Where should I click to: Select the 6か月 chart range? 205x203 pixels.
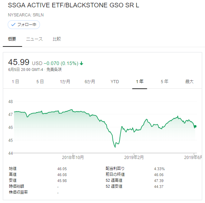(90, 82)
